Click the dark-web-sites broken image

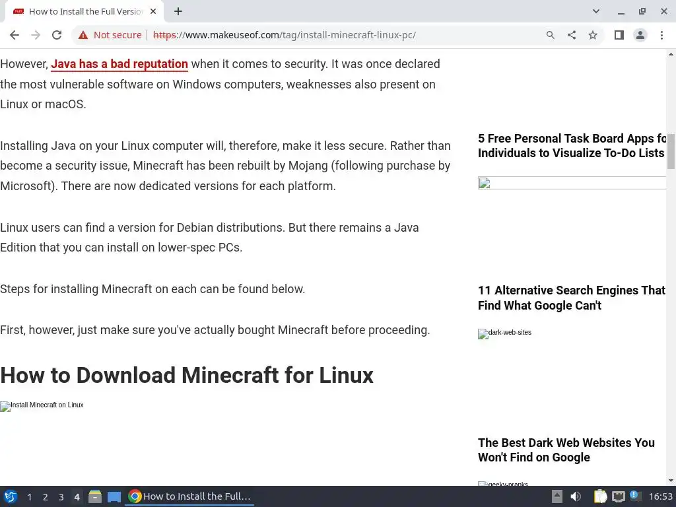pyautogui.click(x=504, y=333)
